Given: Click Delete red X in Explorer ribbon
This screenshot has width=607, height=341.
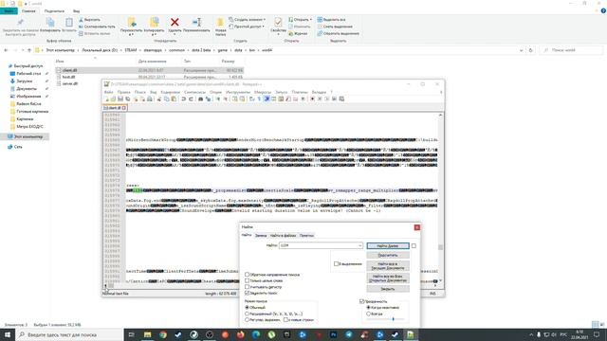Looking at the screenshot, I should coord(175,23).
